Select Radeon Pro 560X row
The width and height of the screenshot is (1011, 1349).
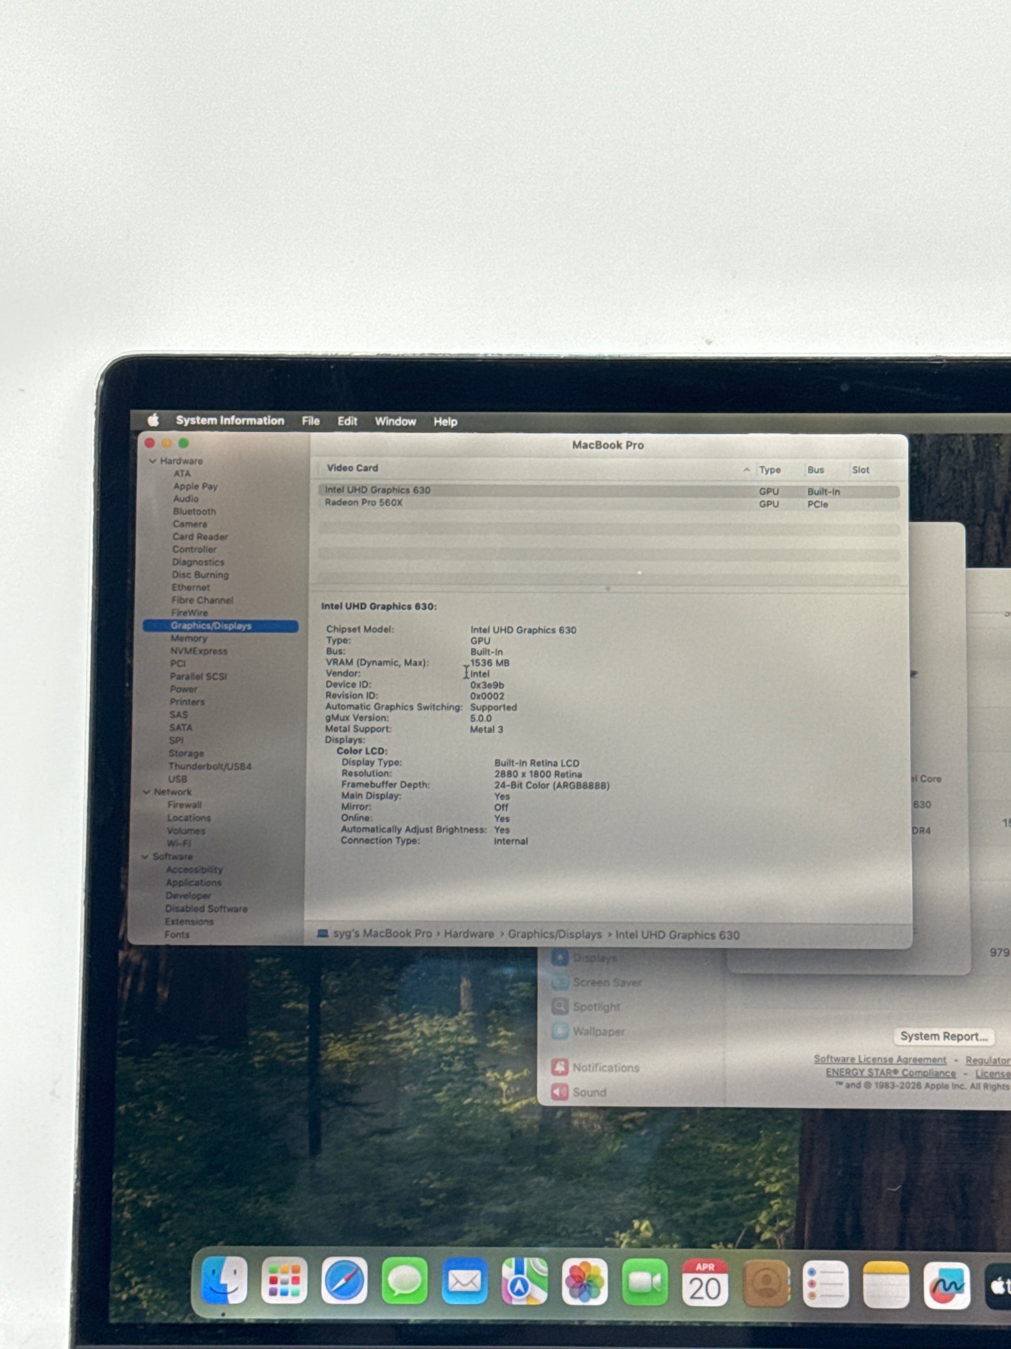click(363, 503)
